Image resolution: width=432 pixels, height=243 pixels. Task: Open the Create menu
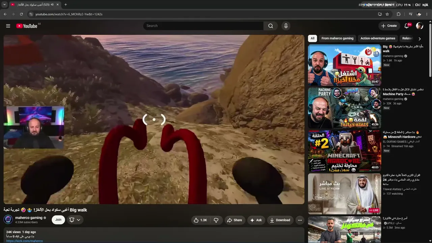(389, 26)
